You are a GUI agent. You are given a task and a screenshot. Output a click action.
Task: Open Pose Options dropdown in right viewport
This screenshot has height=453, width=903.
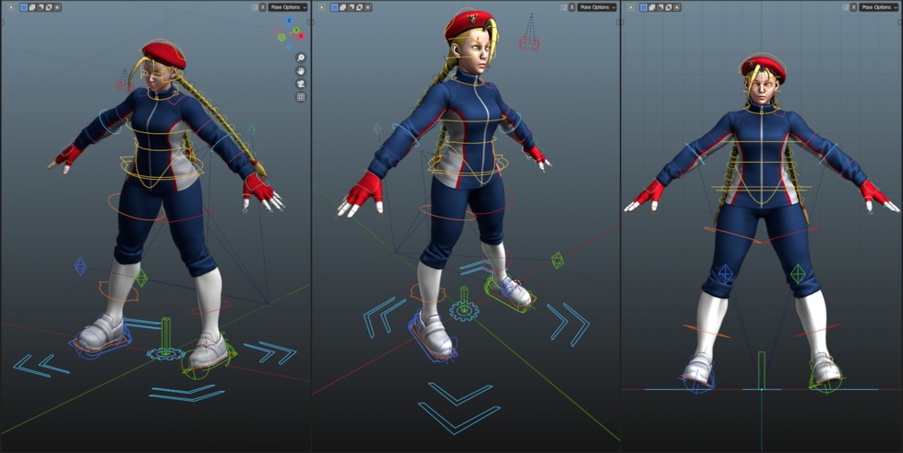click(x=878, y=7)
